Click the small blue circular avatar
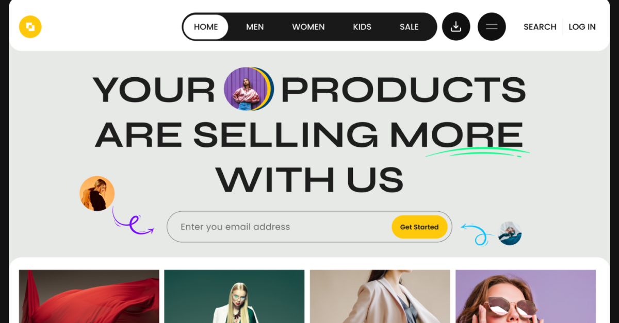 click(x=510, y=233)
